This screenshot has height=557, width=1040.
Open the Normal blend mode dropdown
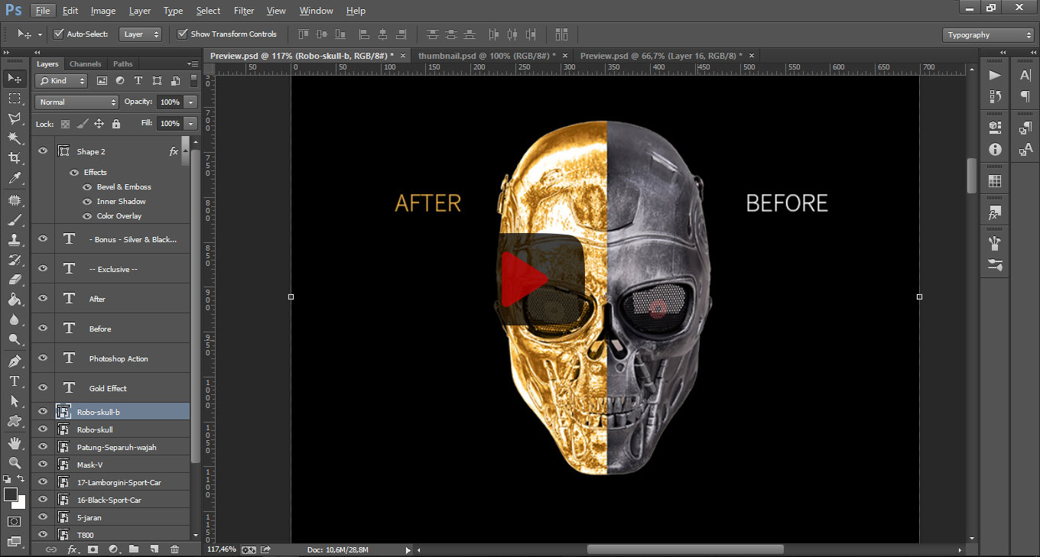click(x=76, y=102)
